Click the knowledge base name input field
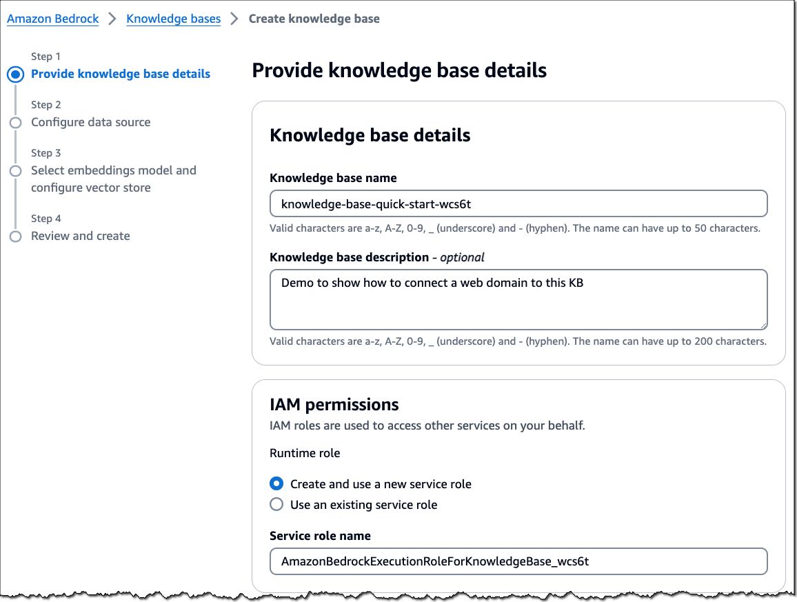Screen dimensions: 797x602 pyautogui.click(x=518, y=203)
